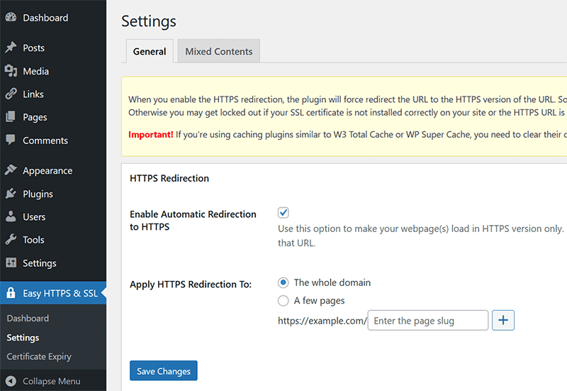Select the A few pages radio option
Screen dimensions: 567x391
click(283, 300)
